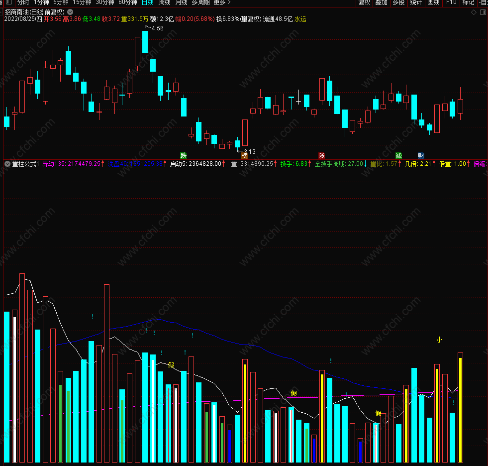Click the yellow 小 label in volume panel

(439, 340)
